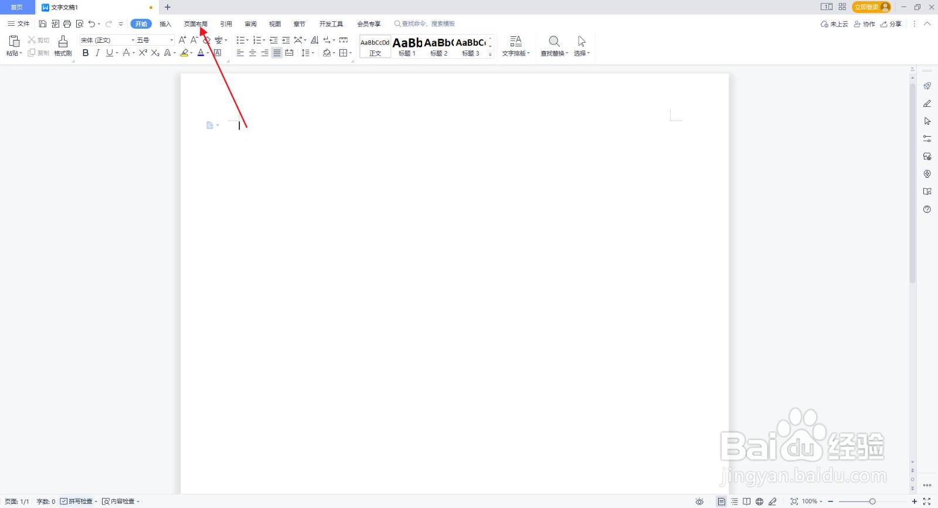
Task: Open the View (视图) tab
Action: (275, 24)
